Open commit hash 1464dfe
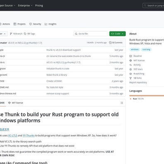Image resolution: width=164 pixels, height=164 pixels. point(90,43)
